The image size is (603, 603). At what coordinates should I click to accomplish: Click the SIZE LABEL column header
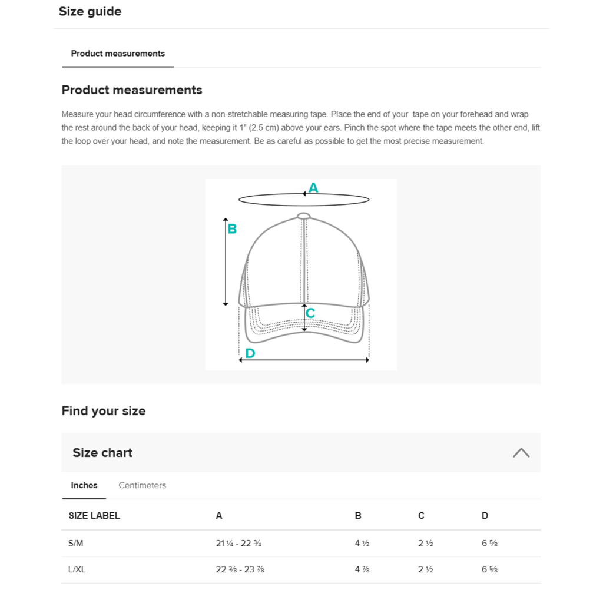[x=94, y=516]
